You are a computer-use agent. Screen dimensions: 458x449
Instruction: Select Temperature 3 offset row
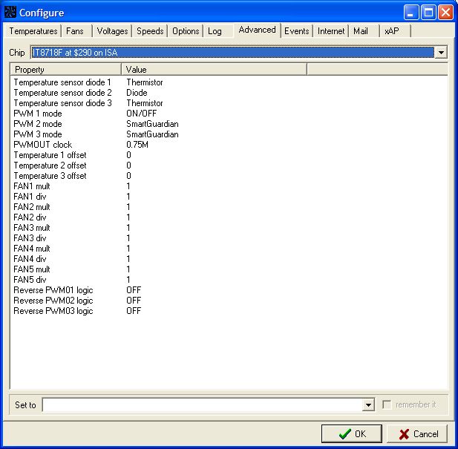(x=50, y=176)
